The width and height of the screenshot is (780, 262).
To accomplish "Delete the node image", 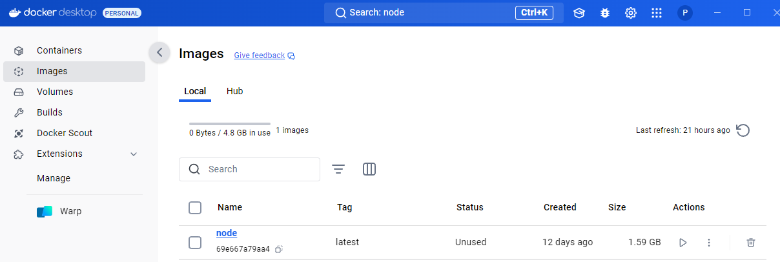I will click(750, 243).
